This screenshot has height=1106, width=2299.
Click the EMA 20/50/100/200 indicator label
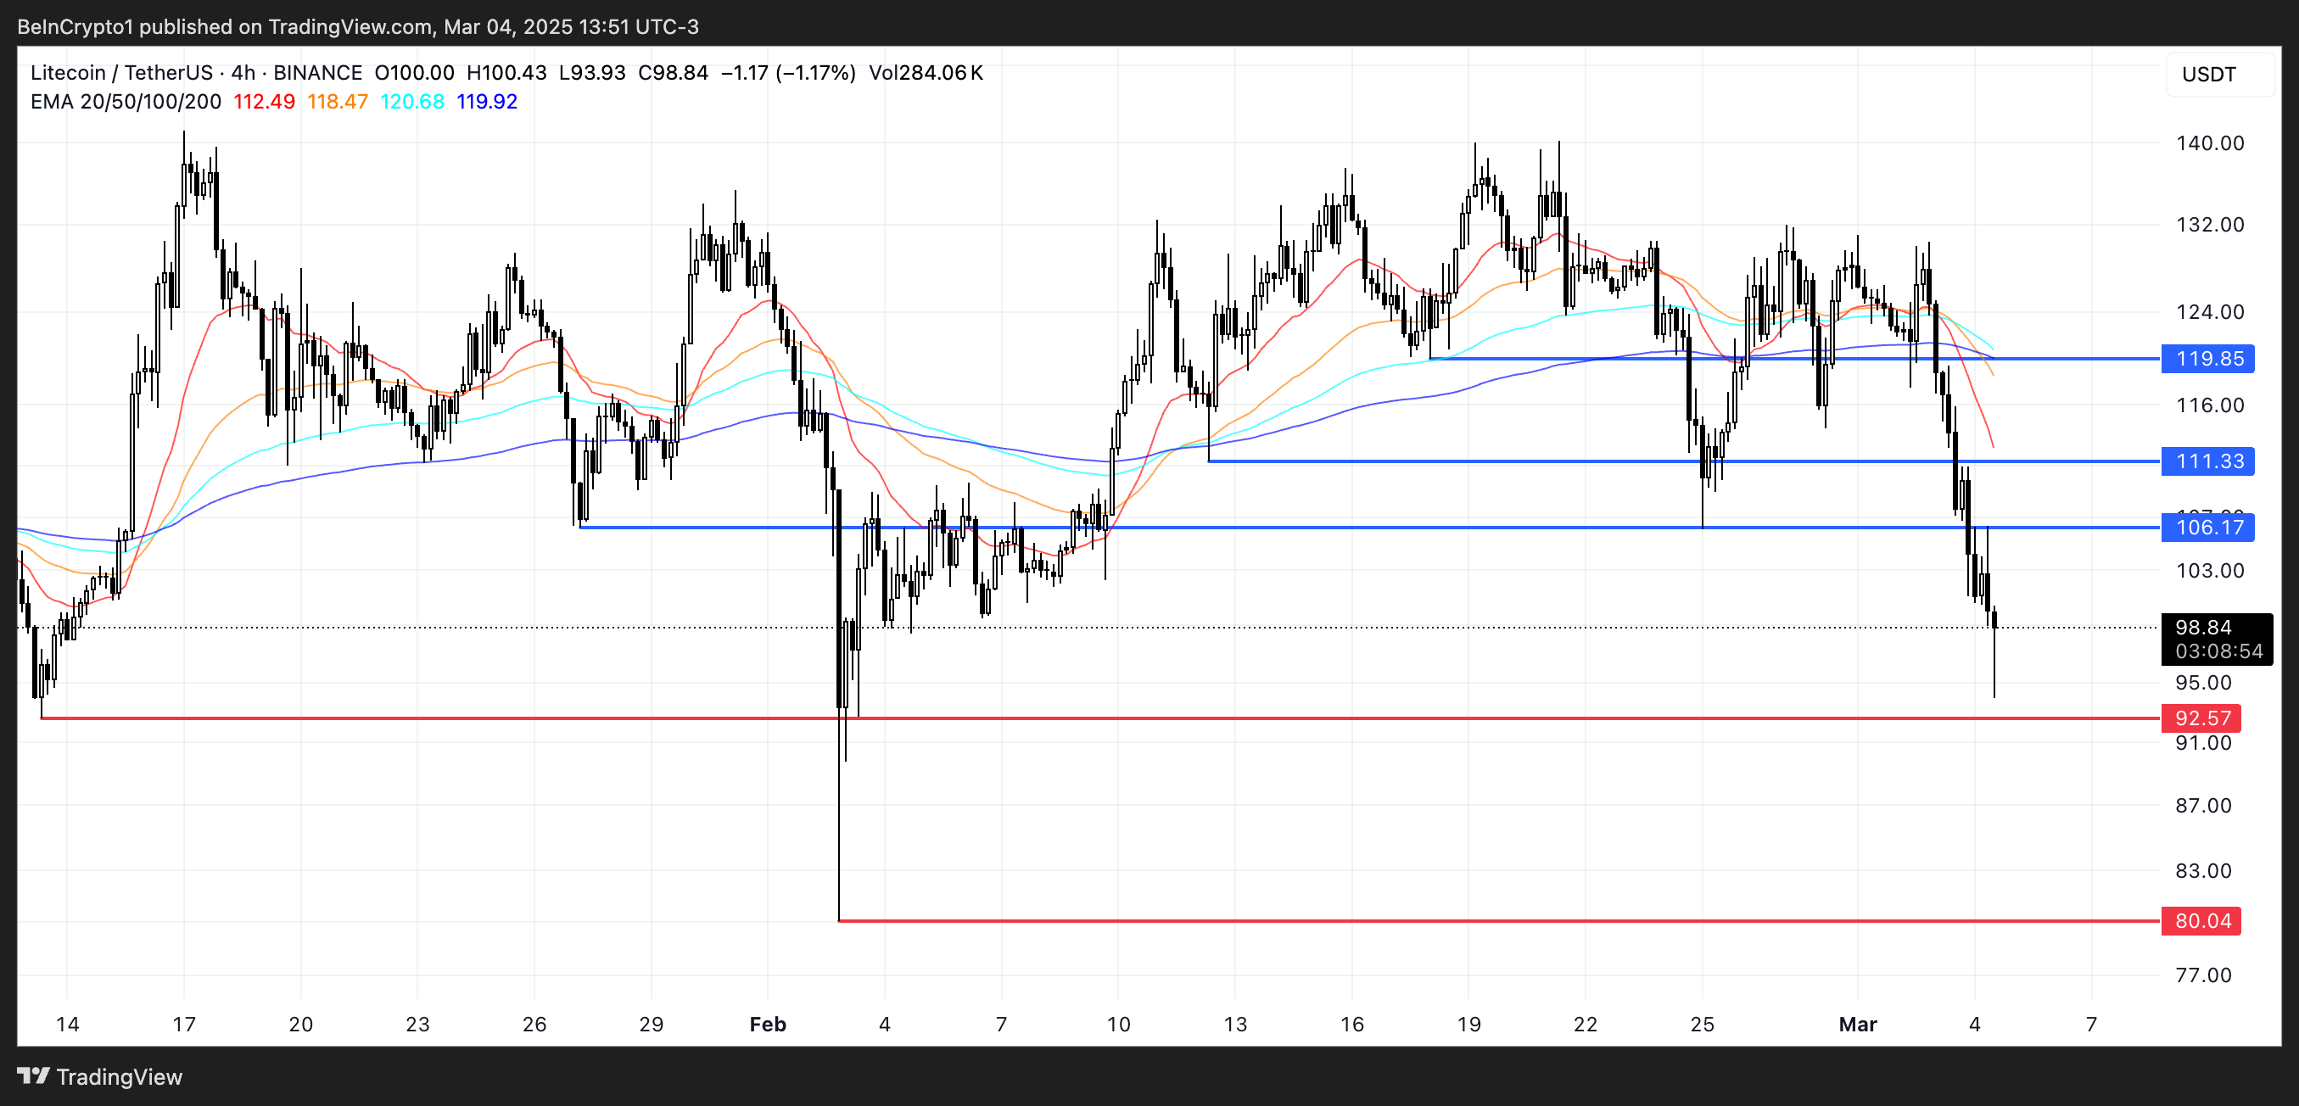click(125, 102)
